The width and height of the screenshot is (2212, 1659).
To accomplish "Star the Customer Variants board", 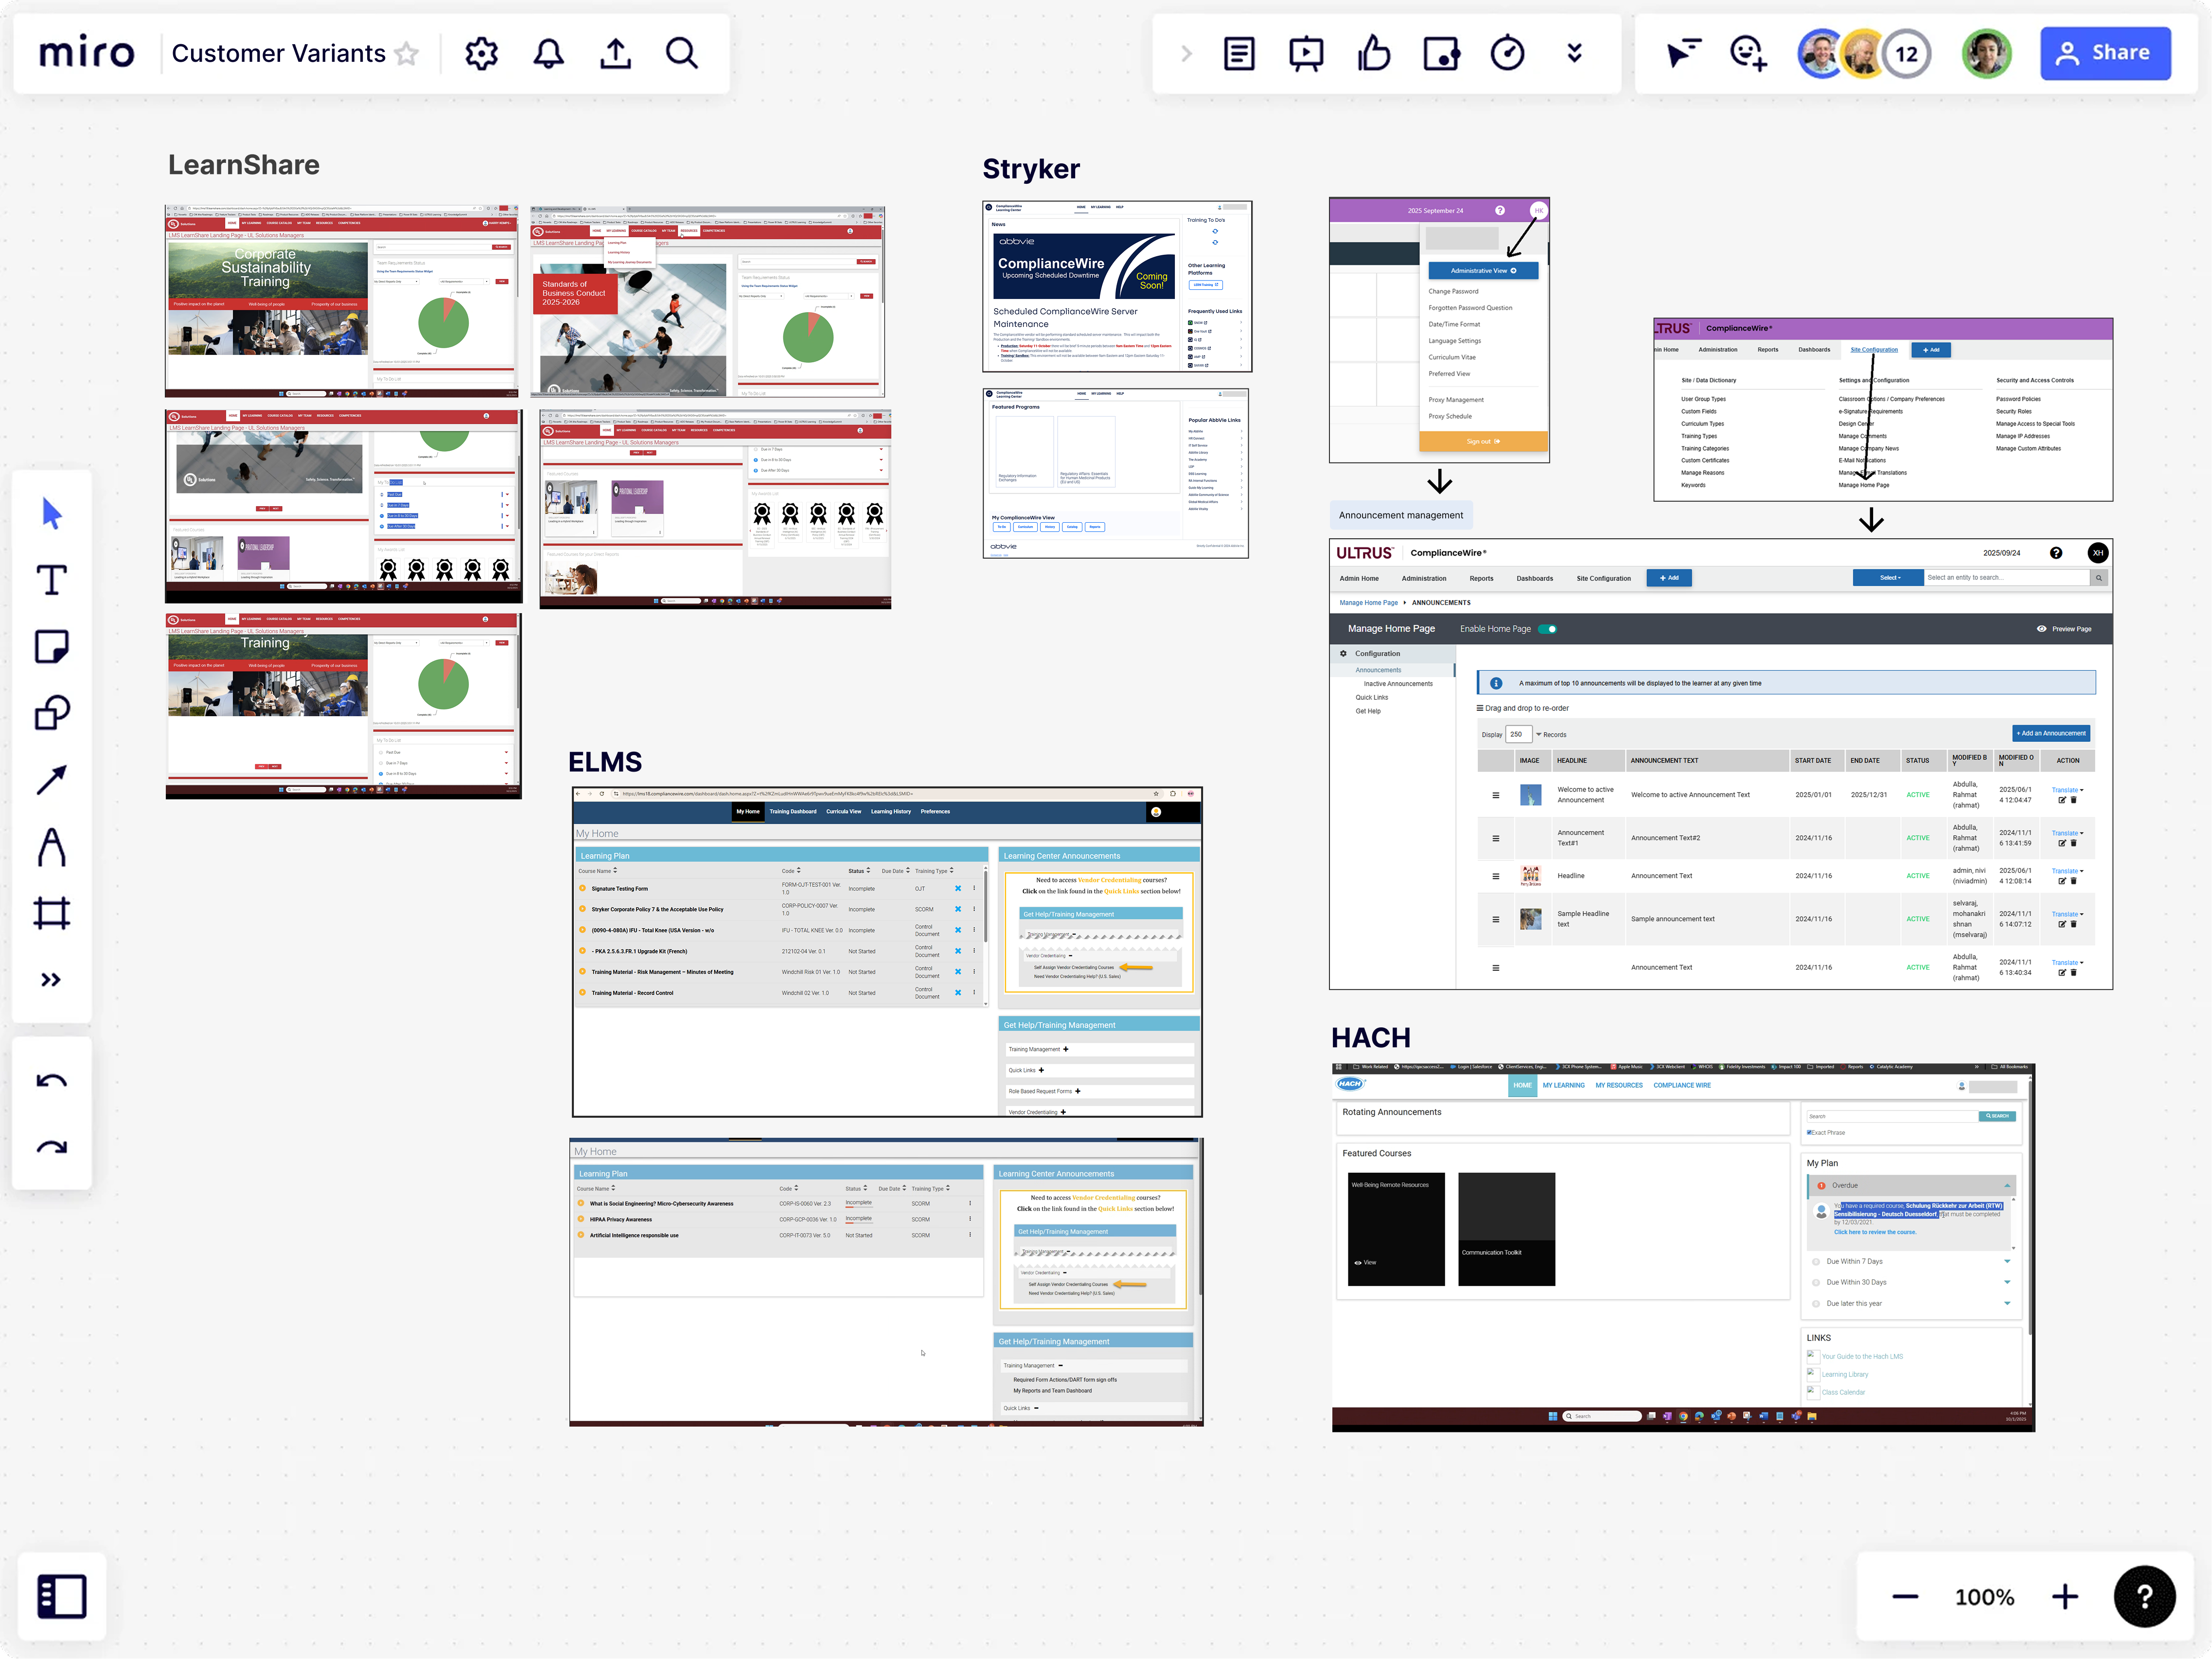I will [x=407, y=53].
